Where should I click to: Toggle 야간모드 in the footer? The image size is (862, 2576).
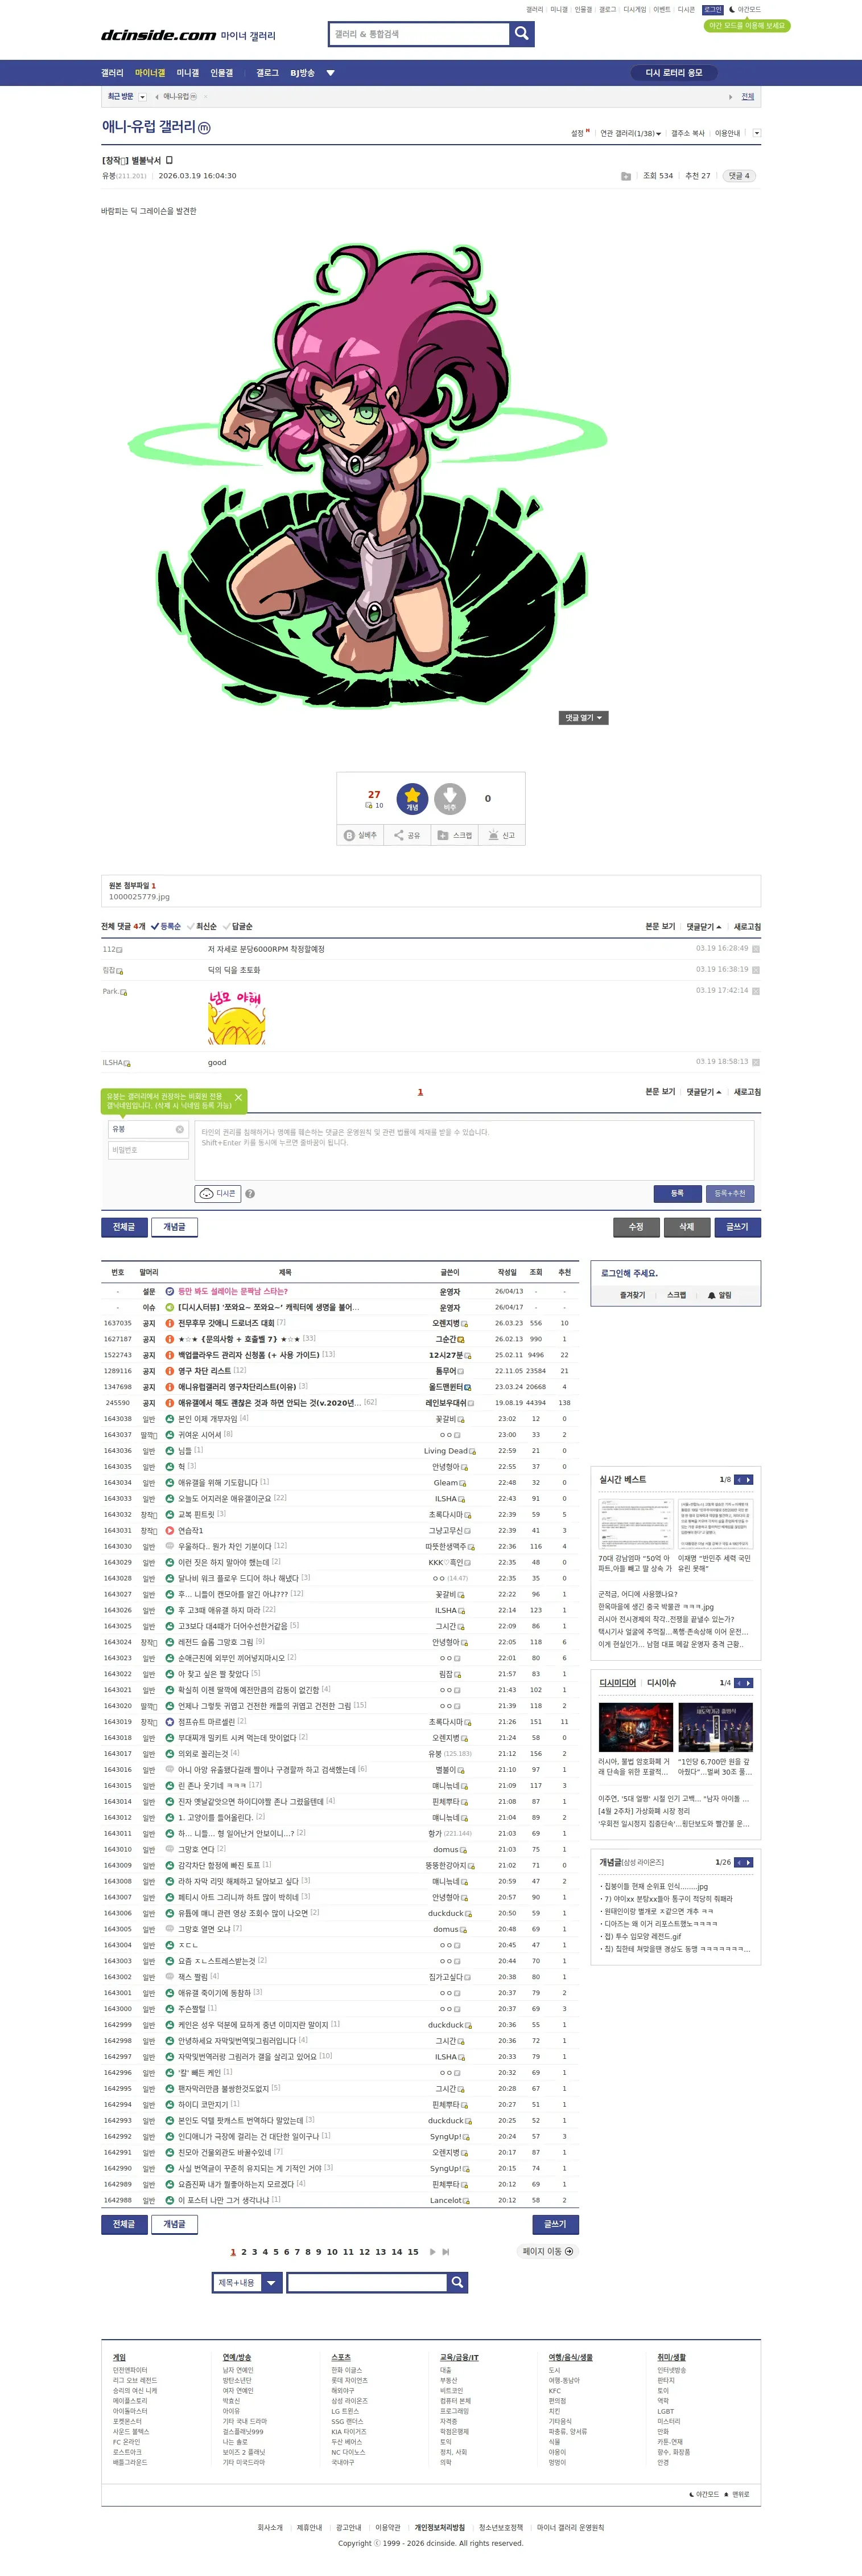coord(704,2494)
